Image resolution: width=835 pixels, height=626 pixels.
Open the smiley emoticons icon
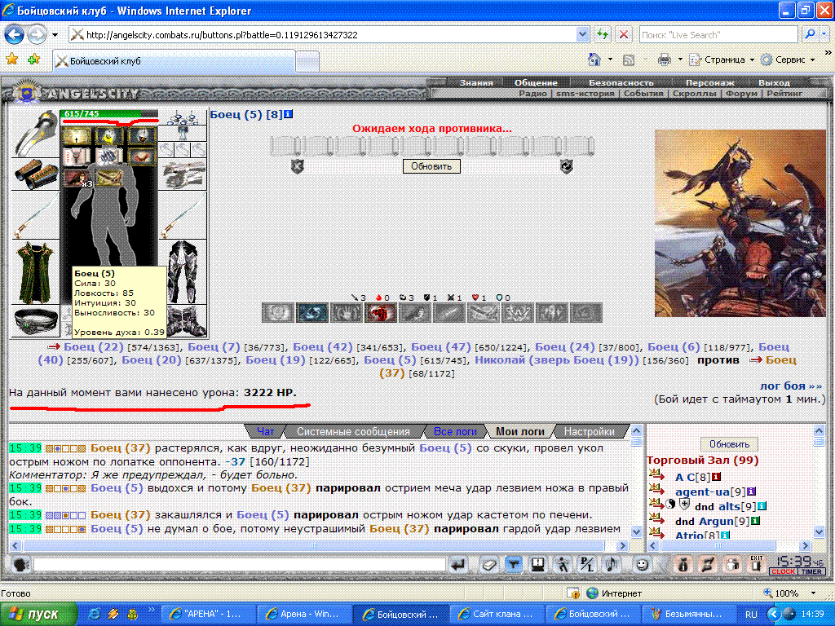pyautogui.click(x=643, y=564)
